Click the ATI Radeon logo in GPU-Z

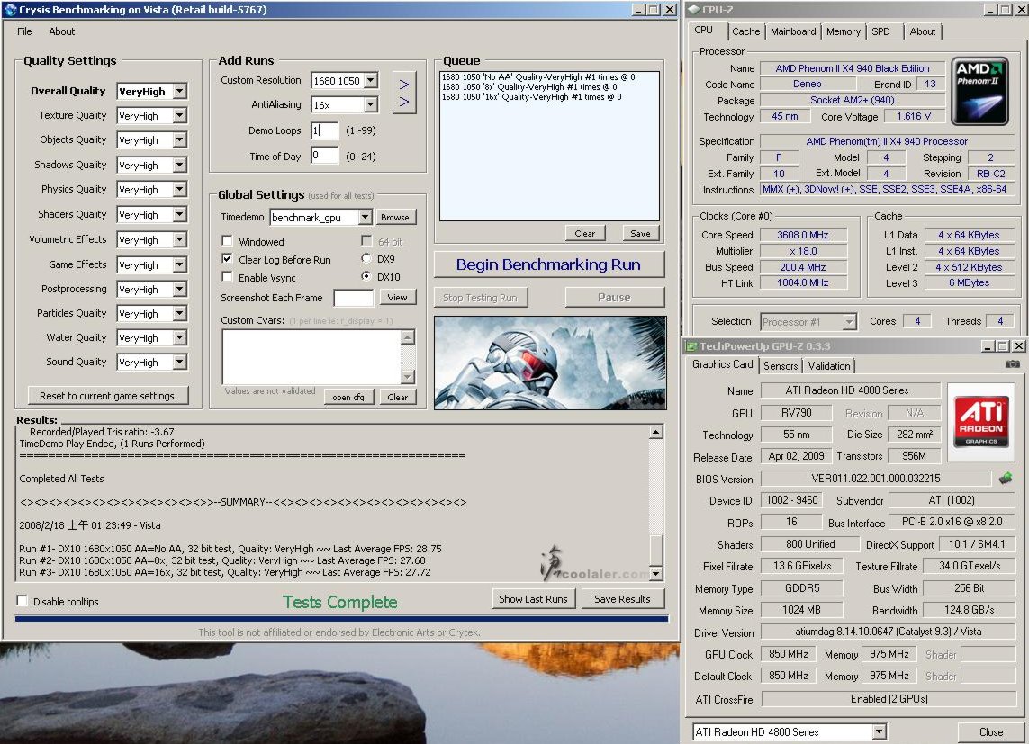[981, 420]
